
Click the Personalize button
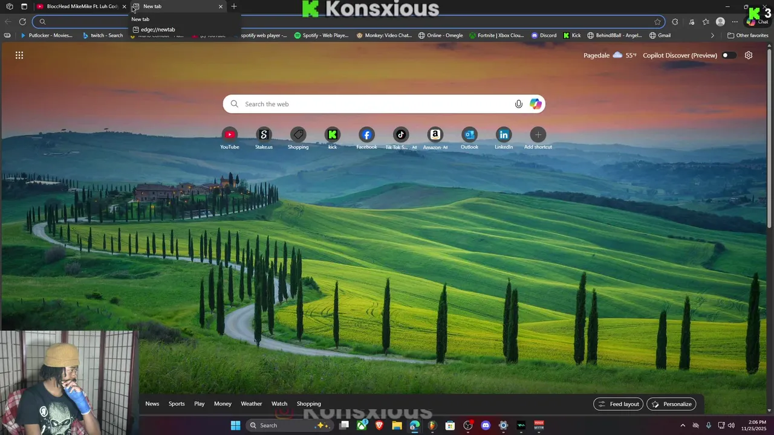pos(671,404)
